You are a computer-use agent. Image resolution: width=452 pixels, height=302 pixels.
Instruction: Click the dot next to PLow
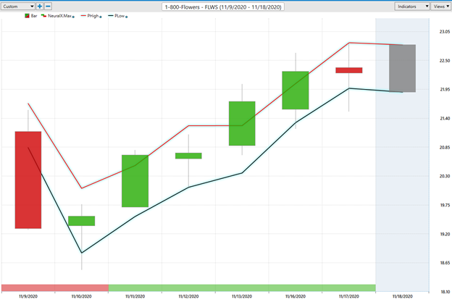(127, 17)
